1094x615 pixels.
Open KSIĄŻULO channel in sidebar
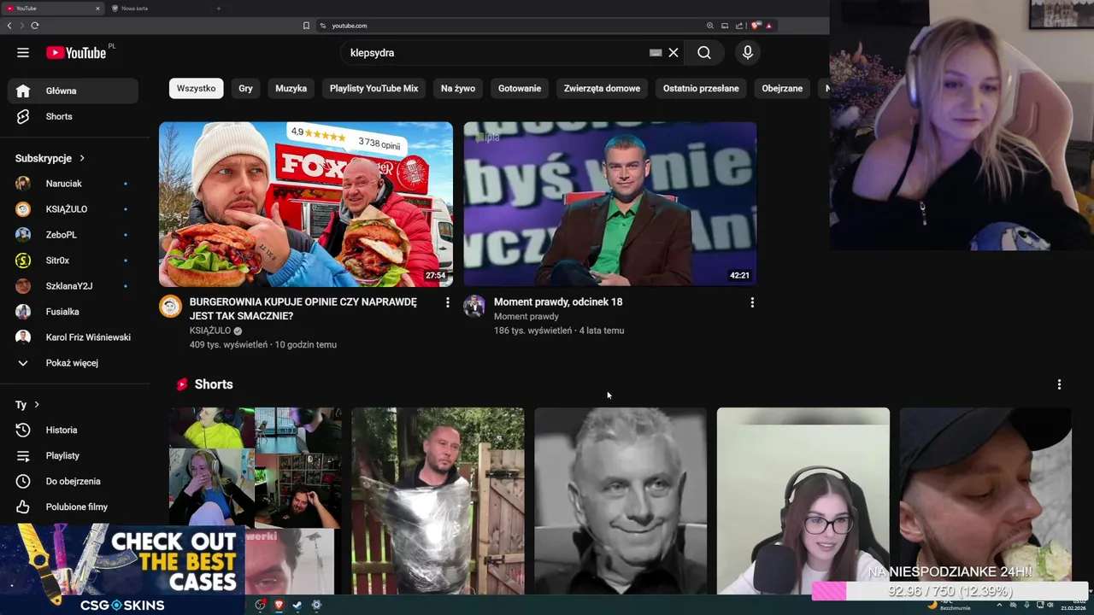pos(73,209)
